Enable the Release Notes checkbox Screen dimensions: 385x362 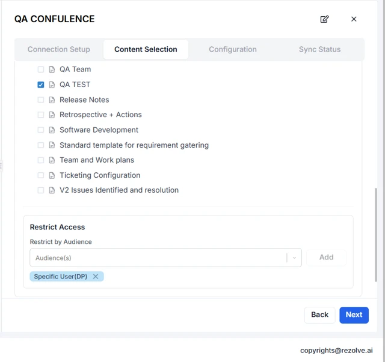(41, 100)
